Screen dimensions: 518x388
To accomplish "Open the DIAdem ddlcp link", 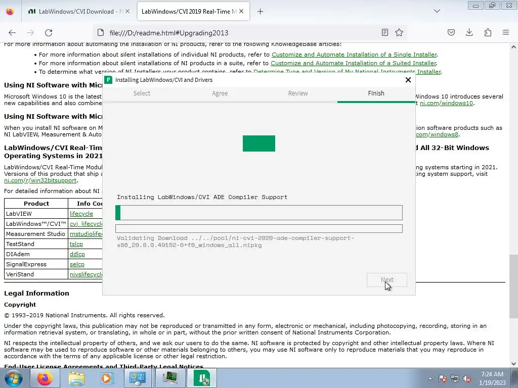I will [77, 254].
